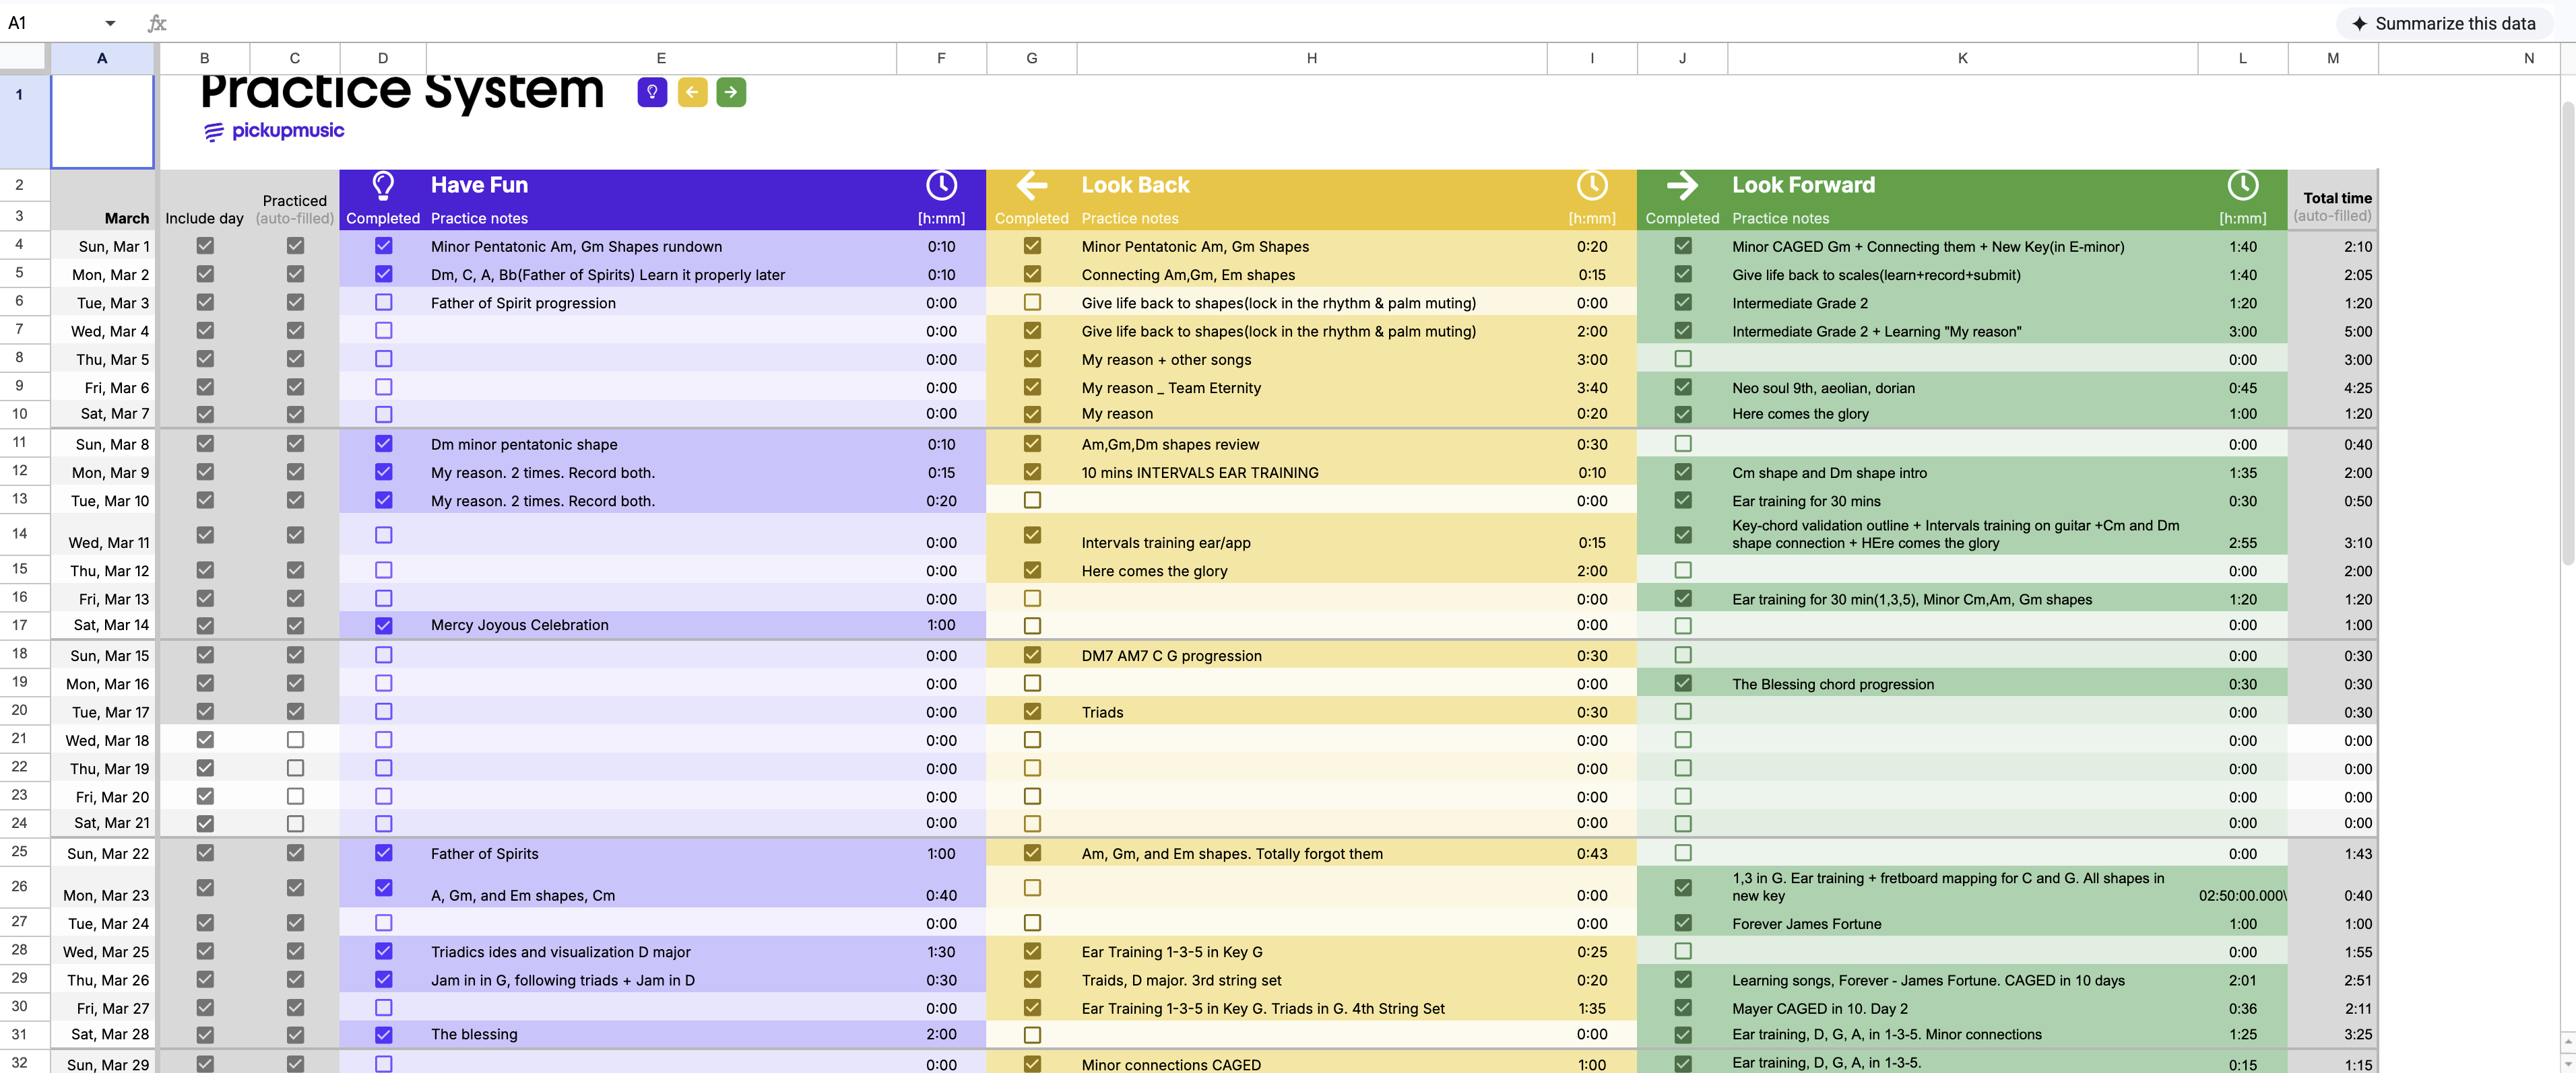Click cell 'Mercy Joyous Celebration'
Image resolution: width=2576 pixels, height=1073 pixels.
(x=661, y=625)
